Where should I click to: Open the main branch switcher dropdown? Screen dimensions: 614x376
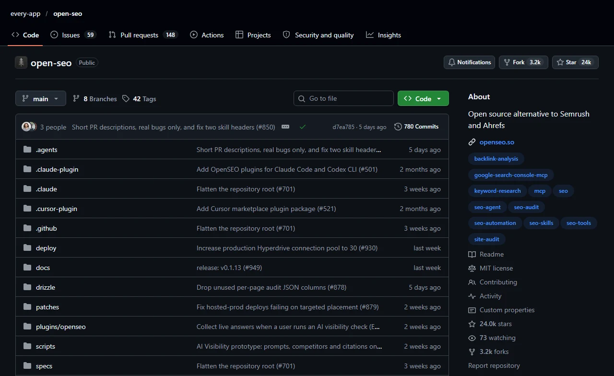(x=40, y=98)
